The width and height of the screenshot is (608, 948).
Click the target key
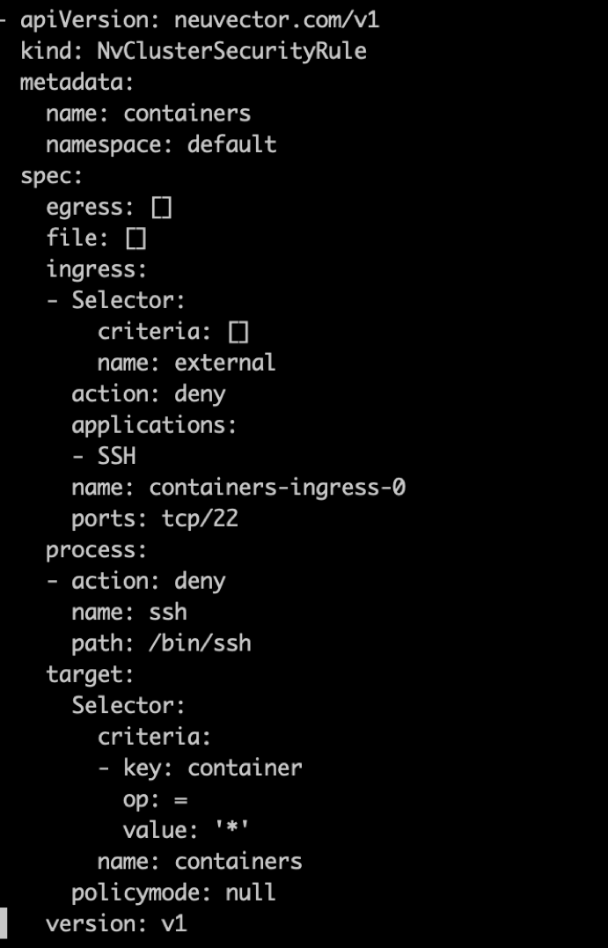pyautogui.click(x=90, y=674)
